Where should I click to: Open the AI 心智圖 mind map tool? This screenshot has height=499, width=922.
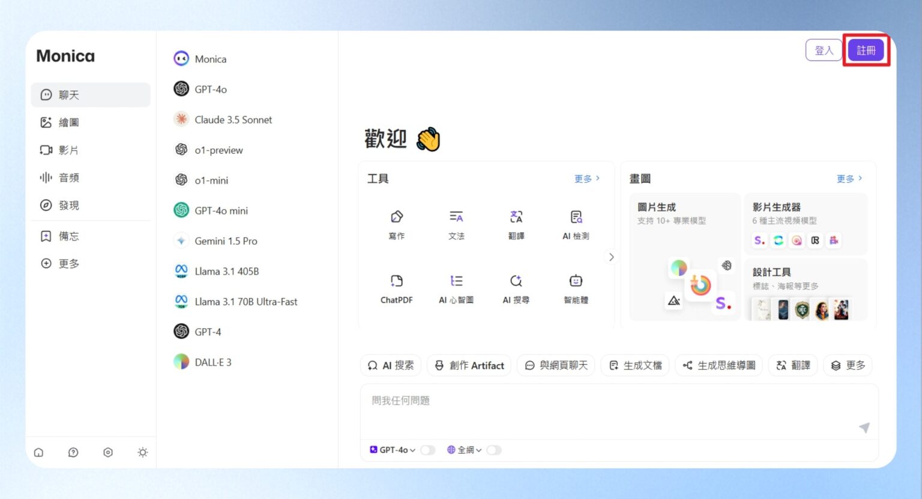coord(456,281)
